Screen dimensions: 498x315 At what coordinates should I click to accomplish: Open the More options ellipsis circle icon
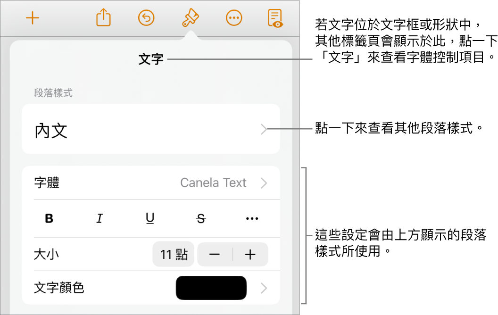pos(234,18)
